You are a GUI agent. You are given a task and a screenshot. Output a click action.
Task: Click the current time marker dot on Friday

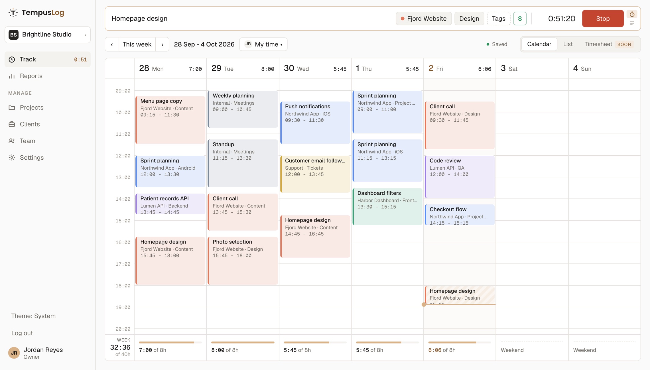pyautogui.click(x=424, y=304)
